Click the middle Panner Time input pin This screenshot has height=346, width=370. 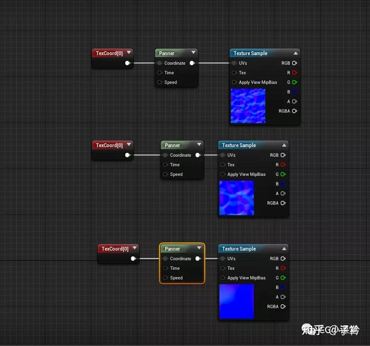tap(165, 164)
